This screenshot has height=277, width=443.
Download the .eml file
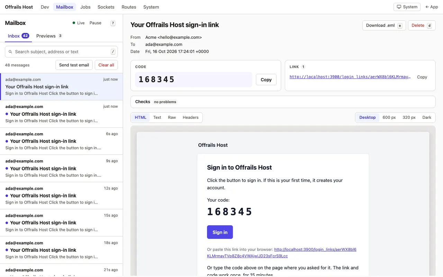(384, 25)
